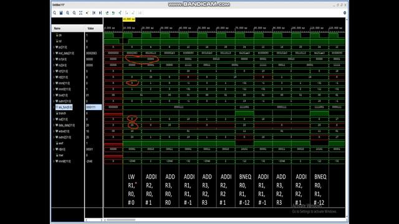Image resolution: width=399 pixels, height=224 pixels.
Task: Go to next marker icon
Action: pyautogui.click(x=133, y=12)
